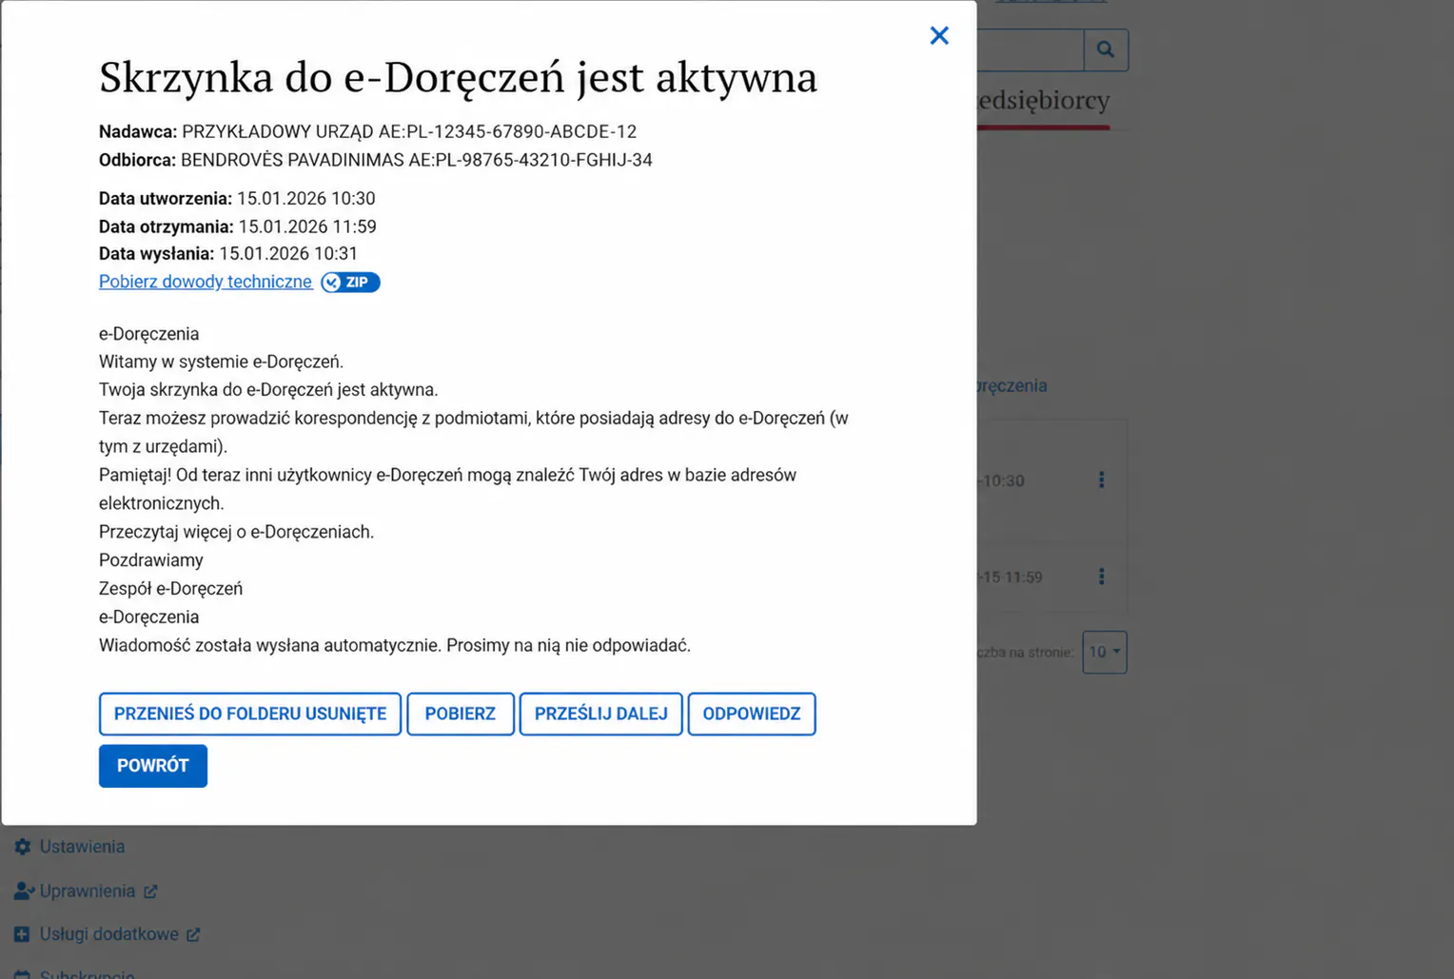Viewport: 1454px width, 979px height.
Task: Click the Powrót button
Action: point(153,766)
